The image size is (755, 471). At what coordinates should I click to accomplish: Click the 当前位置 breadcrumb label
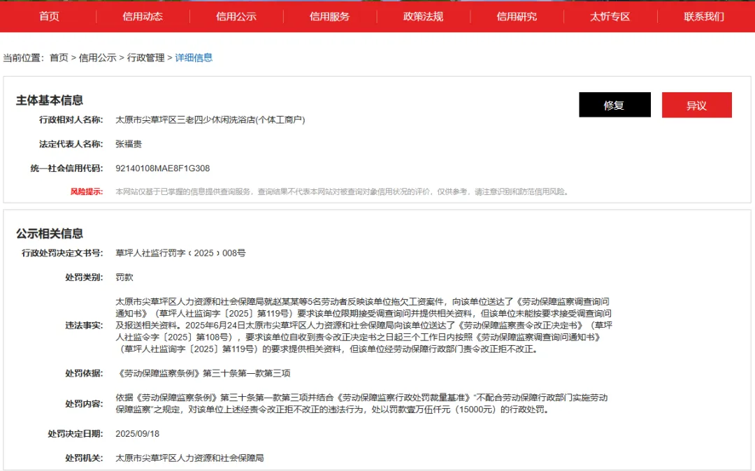(23, 58)
